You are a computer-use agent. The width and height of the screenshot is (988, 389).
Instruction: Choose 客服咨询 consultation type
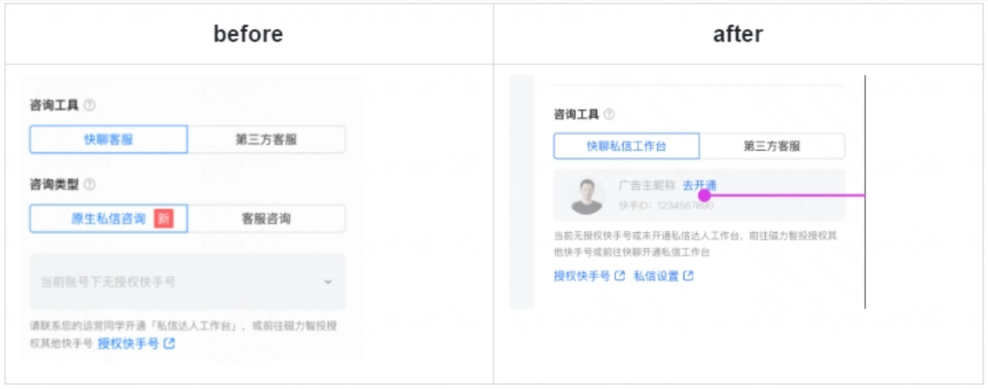coord(266,219)
